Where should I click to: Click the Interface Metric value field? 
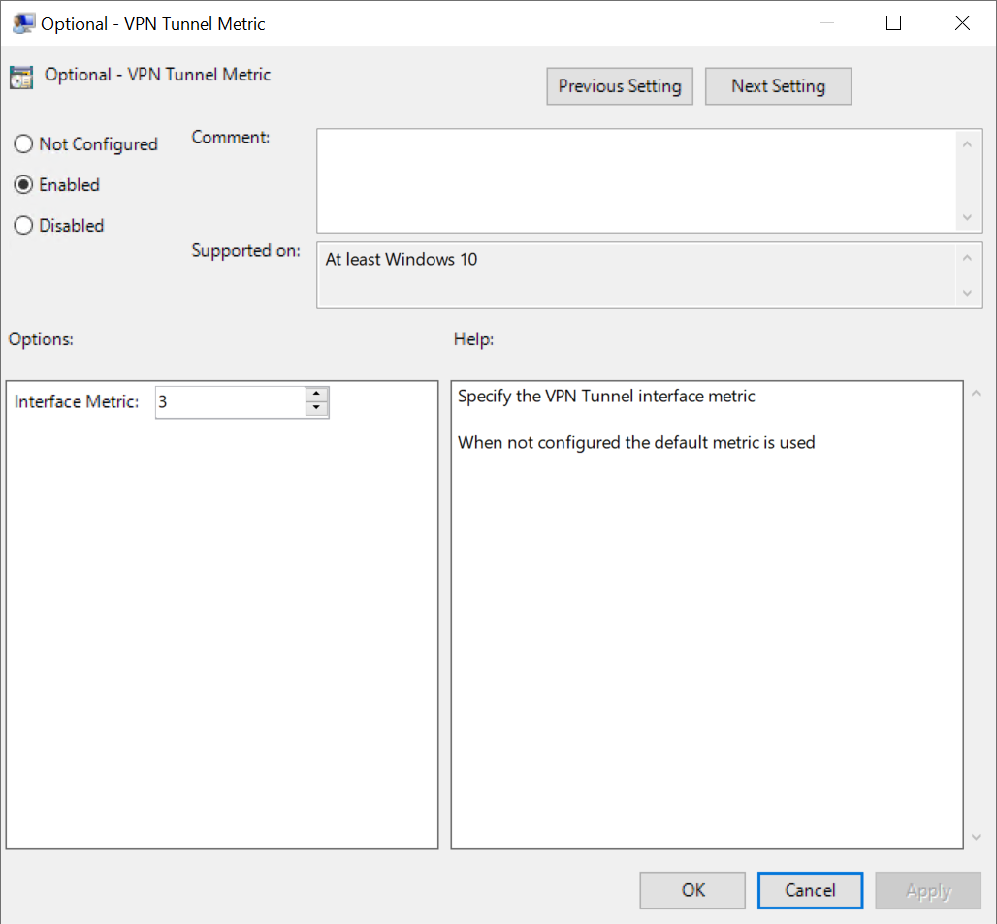pyautogui.click(x=230, y=401)
